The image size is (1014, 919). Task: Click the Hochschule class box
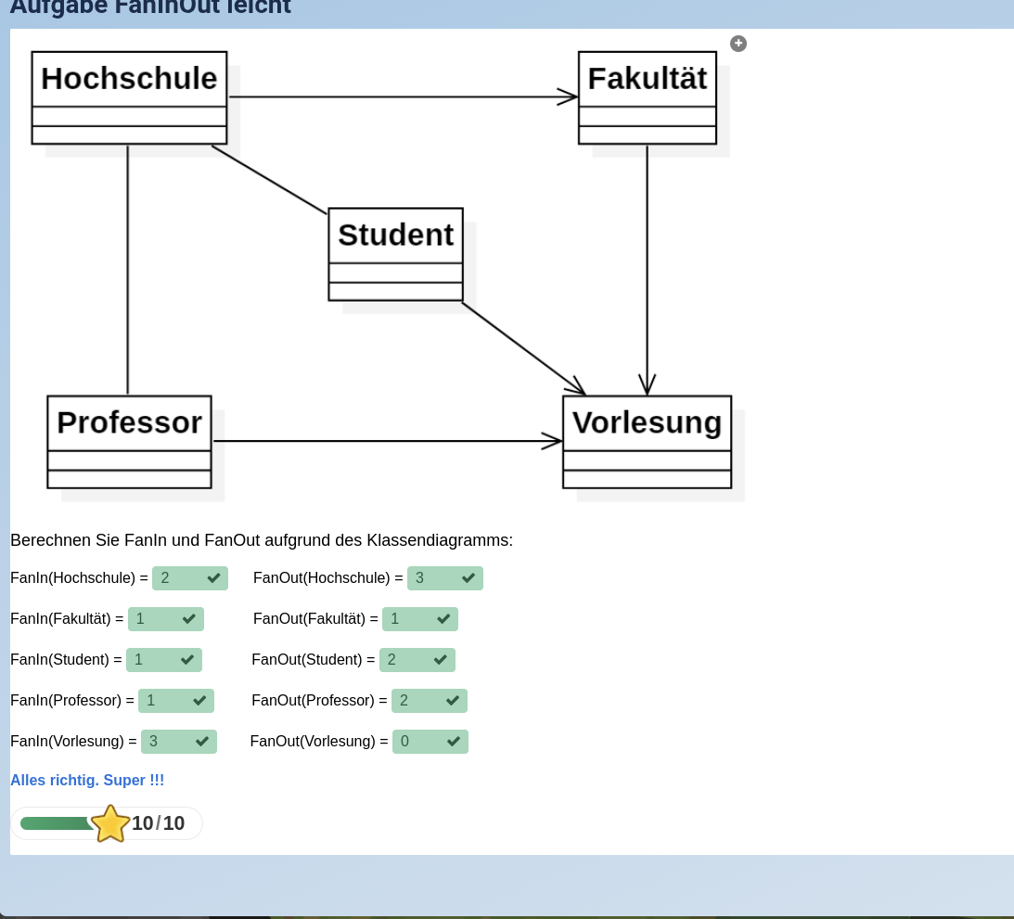(x=129, y=97)
